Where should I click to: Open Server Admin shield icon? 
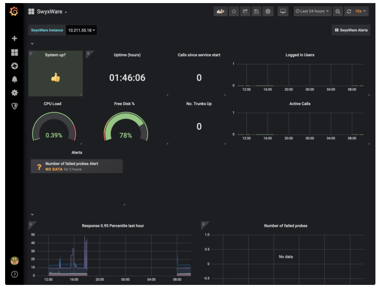(x=14, y=106)
